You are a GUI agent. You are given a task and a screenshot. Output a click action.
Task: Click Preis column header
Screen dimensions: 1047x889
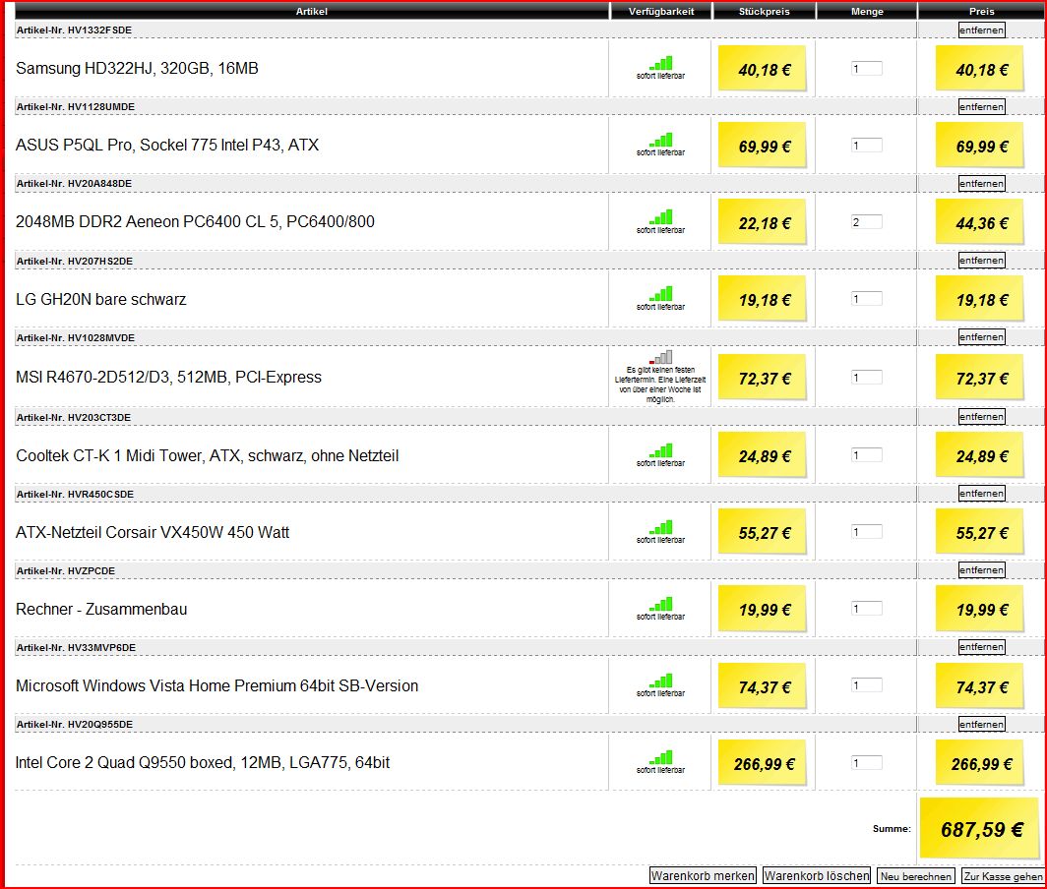[x=982, y=12]
